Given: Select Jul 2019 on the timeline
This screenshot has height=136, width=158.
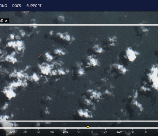Looking at the screenshot, I should point(92,132).
